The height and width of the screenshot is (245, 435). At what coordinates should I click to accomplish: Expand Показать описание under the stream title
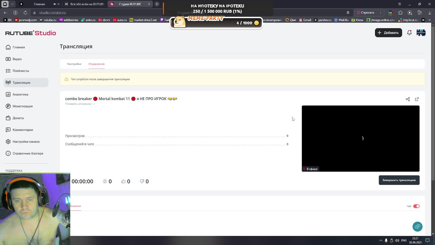pos(80,104)
